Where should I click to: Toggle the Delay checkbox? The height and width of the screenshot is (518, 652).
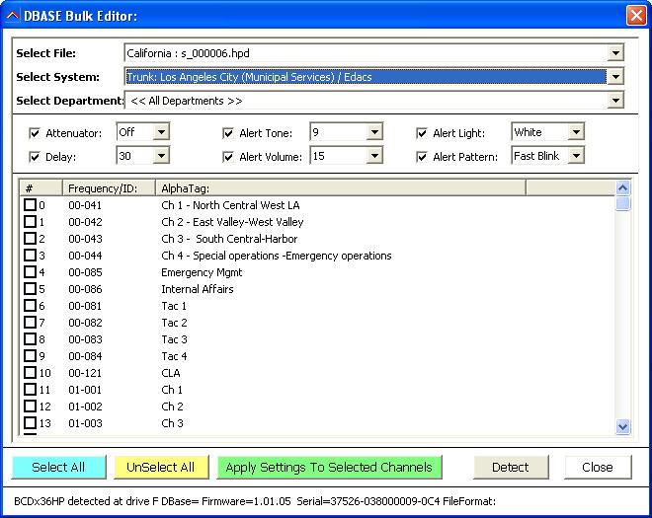(x=35, y=157)
